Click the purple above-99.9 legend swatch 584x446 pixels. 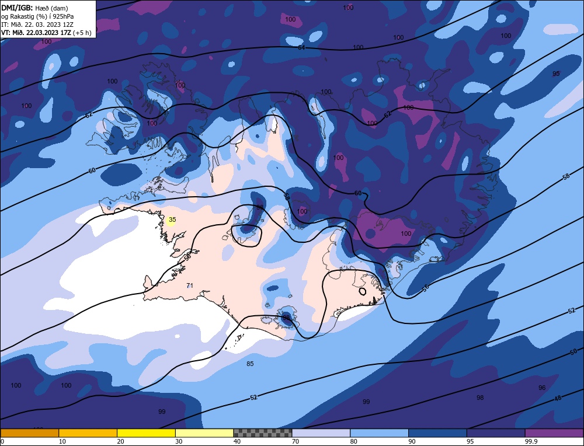pyautogui.click(x=554, y=433)
